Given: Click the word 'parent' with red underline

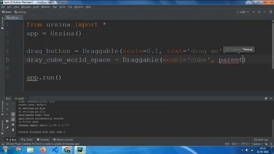Looking at the screenshot, I should click(230, 60).
